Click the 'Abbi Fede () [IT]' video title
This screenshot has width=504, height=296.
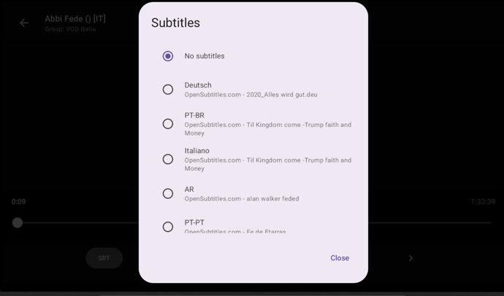[x=75, y=19]
